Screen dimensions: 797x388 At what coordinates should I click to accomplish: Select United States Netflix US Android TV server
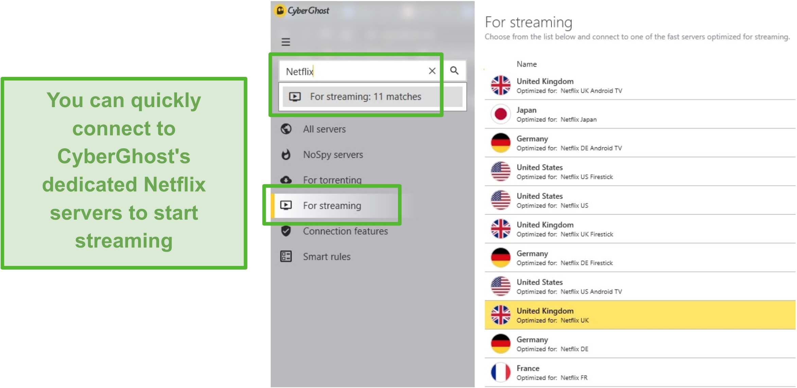(640, 286)
